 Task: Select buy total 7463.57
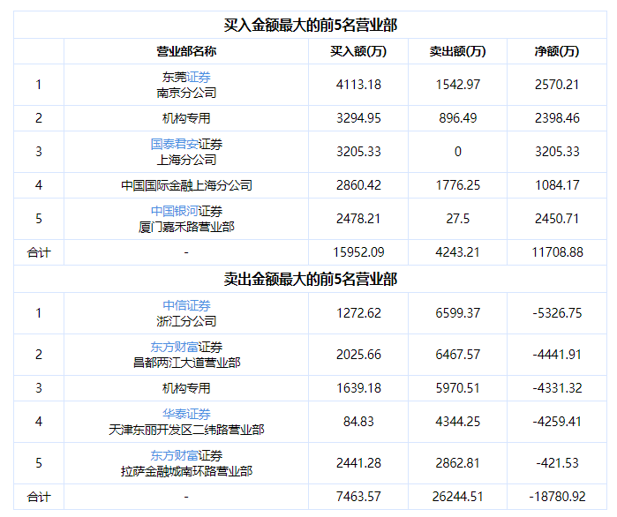point(358,497)
